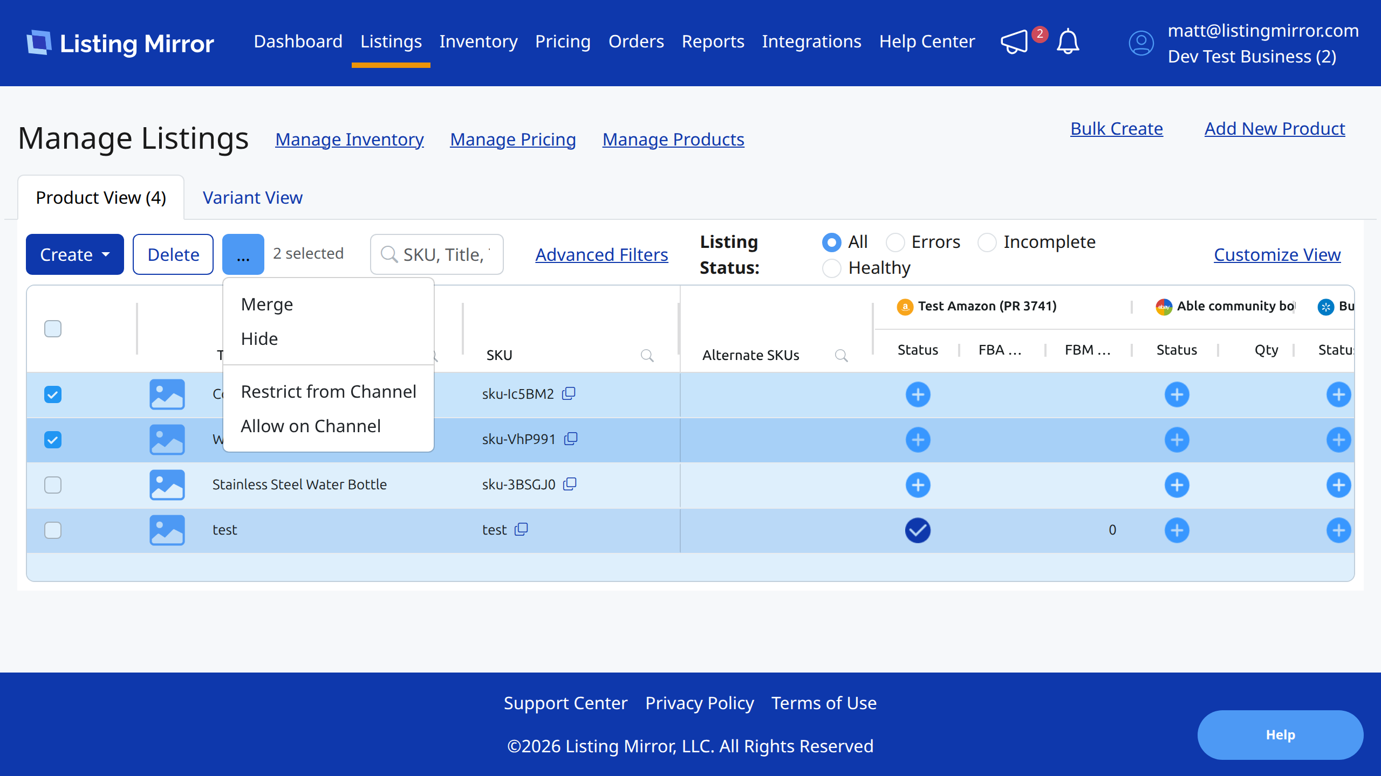Image resolution: width=1381 pixels, height=776 pixels.
Task: Select the Incomplete listing status radio
Action: 987,242
